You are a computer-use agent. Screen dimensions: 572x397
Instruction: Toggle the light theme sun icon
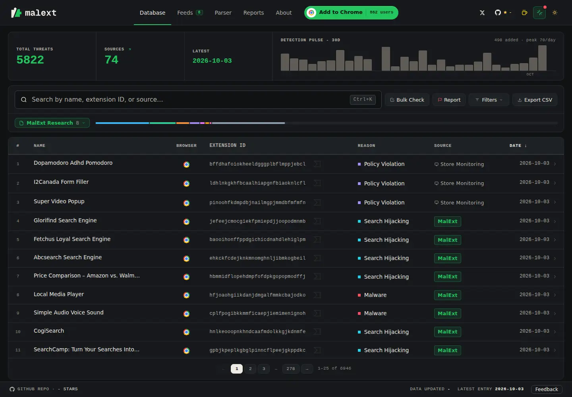pos(555,13)
